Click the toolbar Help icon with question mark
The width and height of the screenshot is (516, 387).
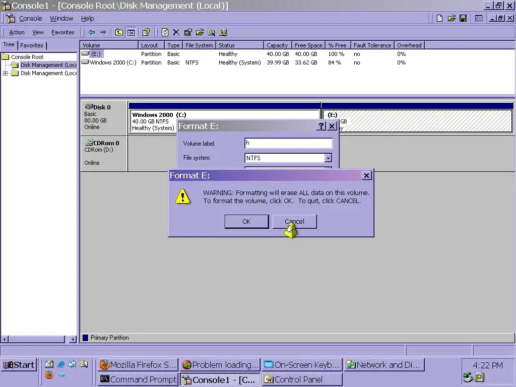click(x=146, y=32)
